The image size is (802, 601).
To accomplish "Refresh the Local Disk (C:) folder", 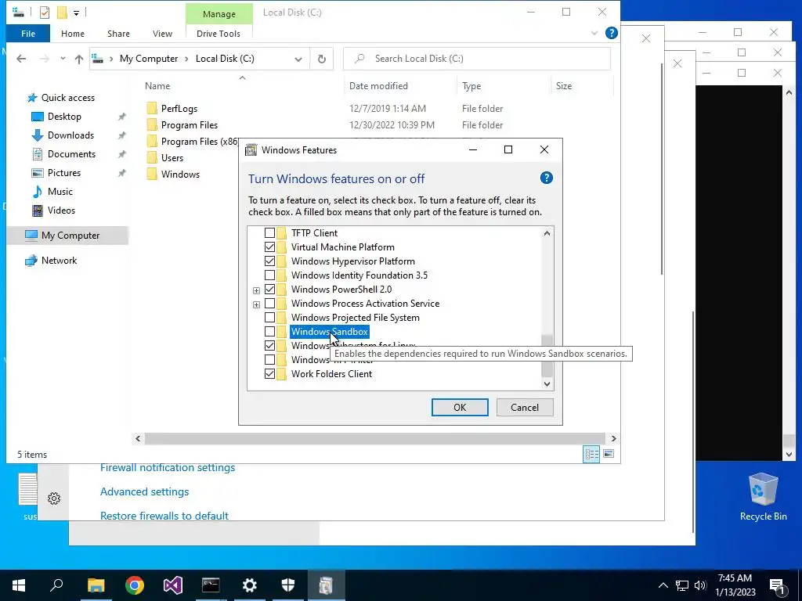I will click(x=322, y=59).
